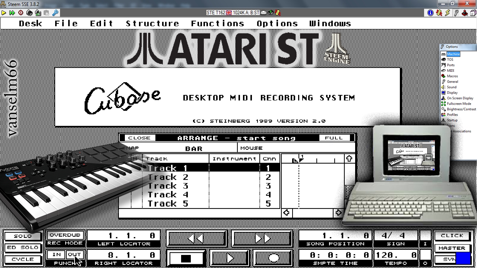Select Ports in the Options list
Screen dimensions: 477x268
coord(451,65)
